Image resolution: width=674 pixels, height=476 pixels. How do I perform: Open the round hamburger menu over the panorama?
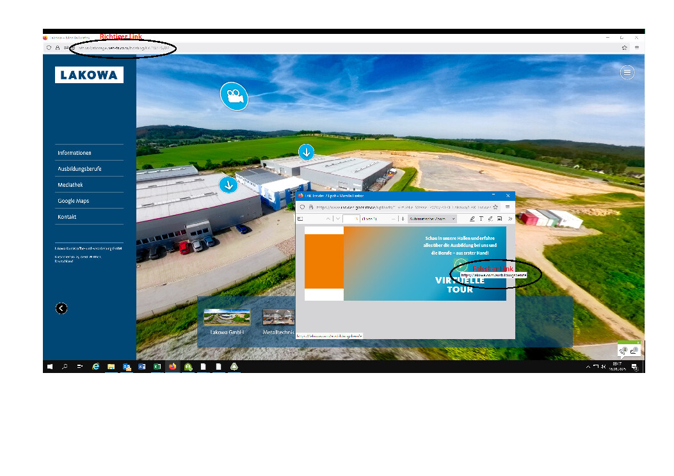pyautogui.click(x=627, y=72)
